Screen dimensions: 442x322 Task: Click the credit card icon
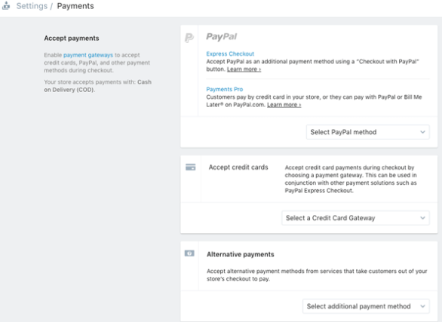click(x=191, y=167)
